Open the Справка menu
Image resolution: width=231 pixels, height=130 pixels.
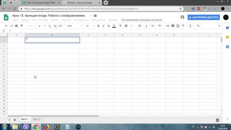(113, 20)
